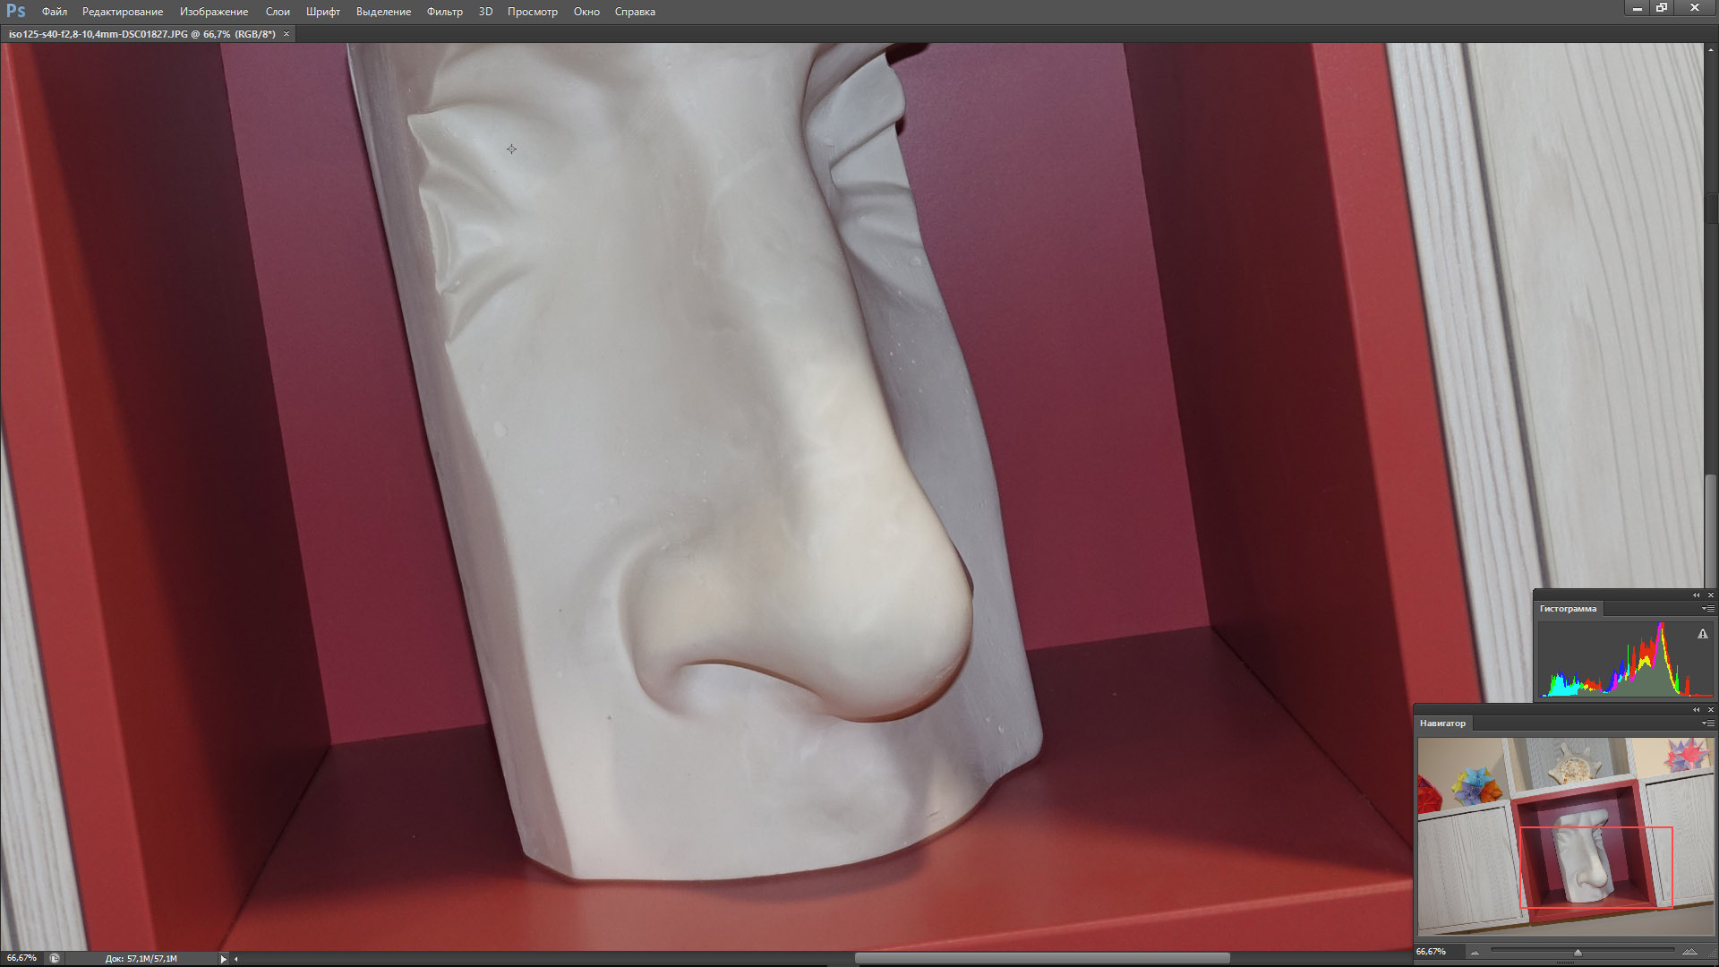Open the Гистограмма panel options menu
Screen dimensions: 1719x967
(1707, 609)
